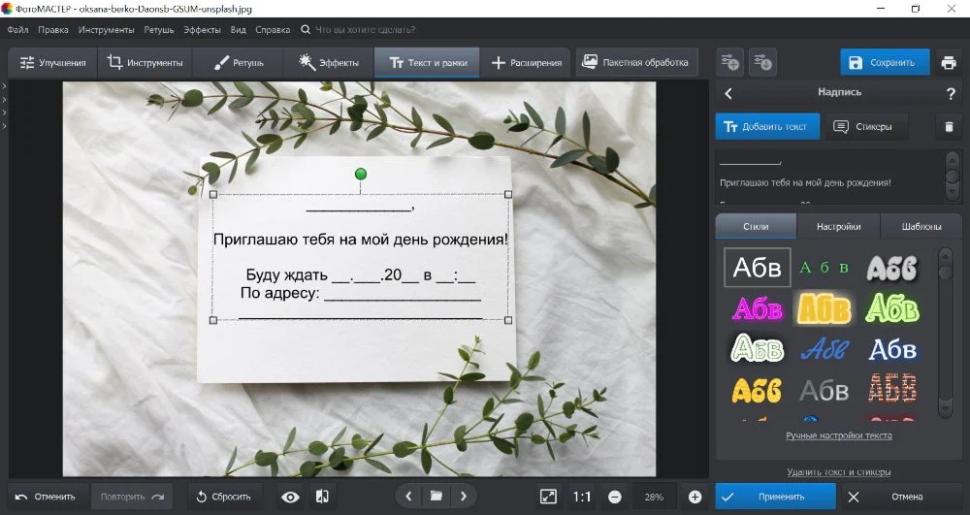Viewport: 970px width, 515px height.
Task: Switch to the Настройки tab
Action: [x=838, y=227]
